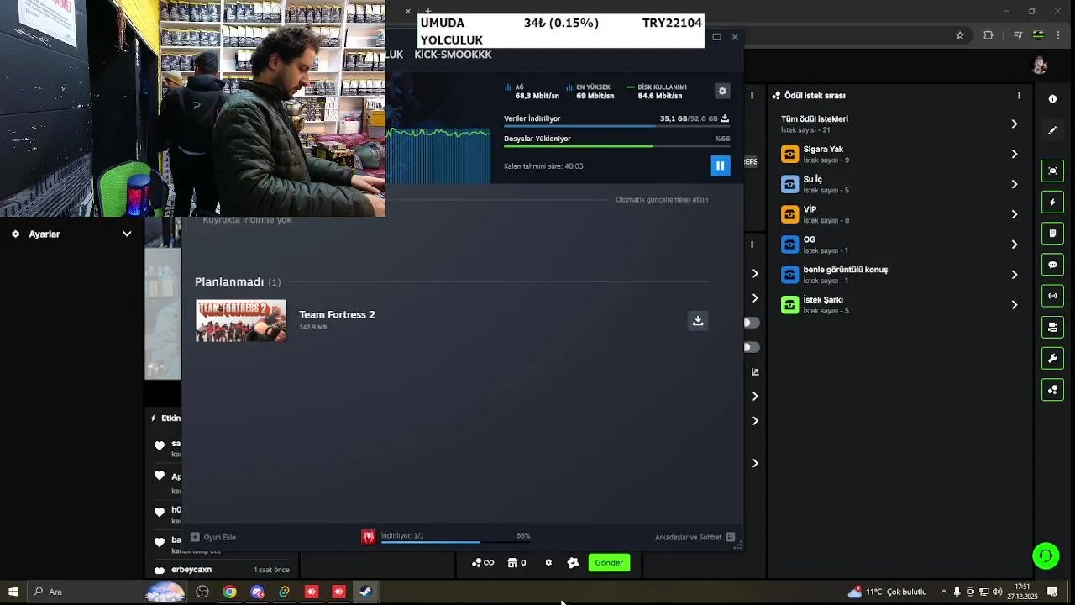Expand the Sigara Yak reward requests
The image size is (1075, 605).
[1015, 154]
